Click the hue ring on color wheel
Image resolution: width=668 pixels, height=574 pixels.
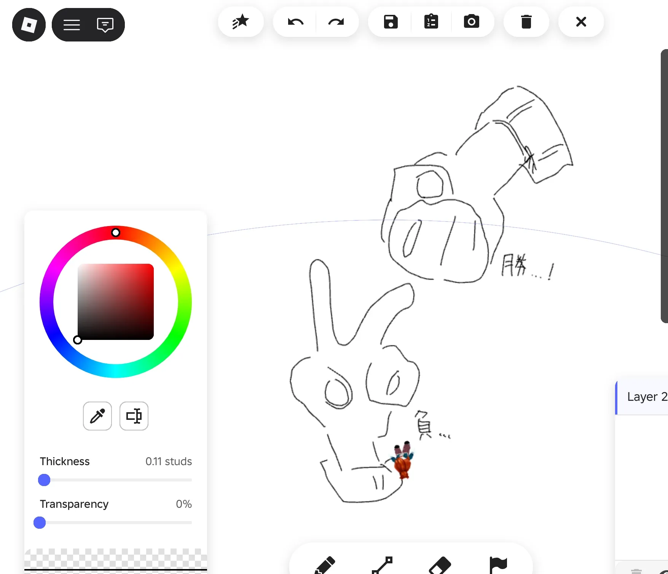116,233
